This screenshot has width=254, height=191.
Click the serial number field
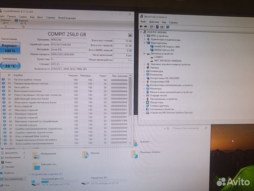[69, 45]
